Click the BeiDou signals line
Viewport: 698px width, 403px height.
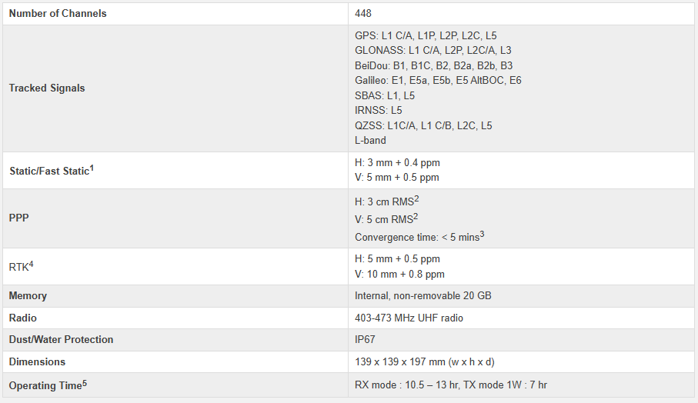[433, 65]
